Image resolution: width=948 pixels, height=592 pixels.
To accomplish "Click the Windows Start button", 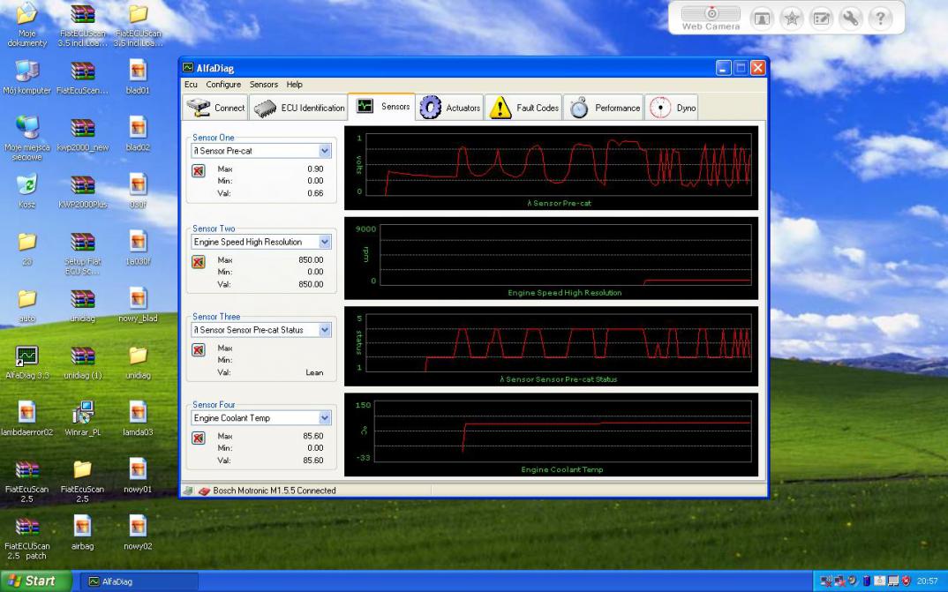I will 32,581.
